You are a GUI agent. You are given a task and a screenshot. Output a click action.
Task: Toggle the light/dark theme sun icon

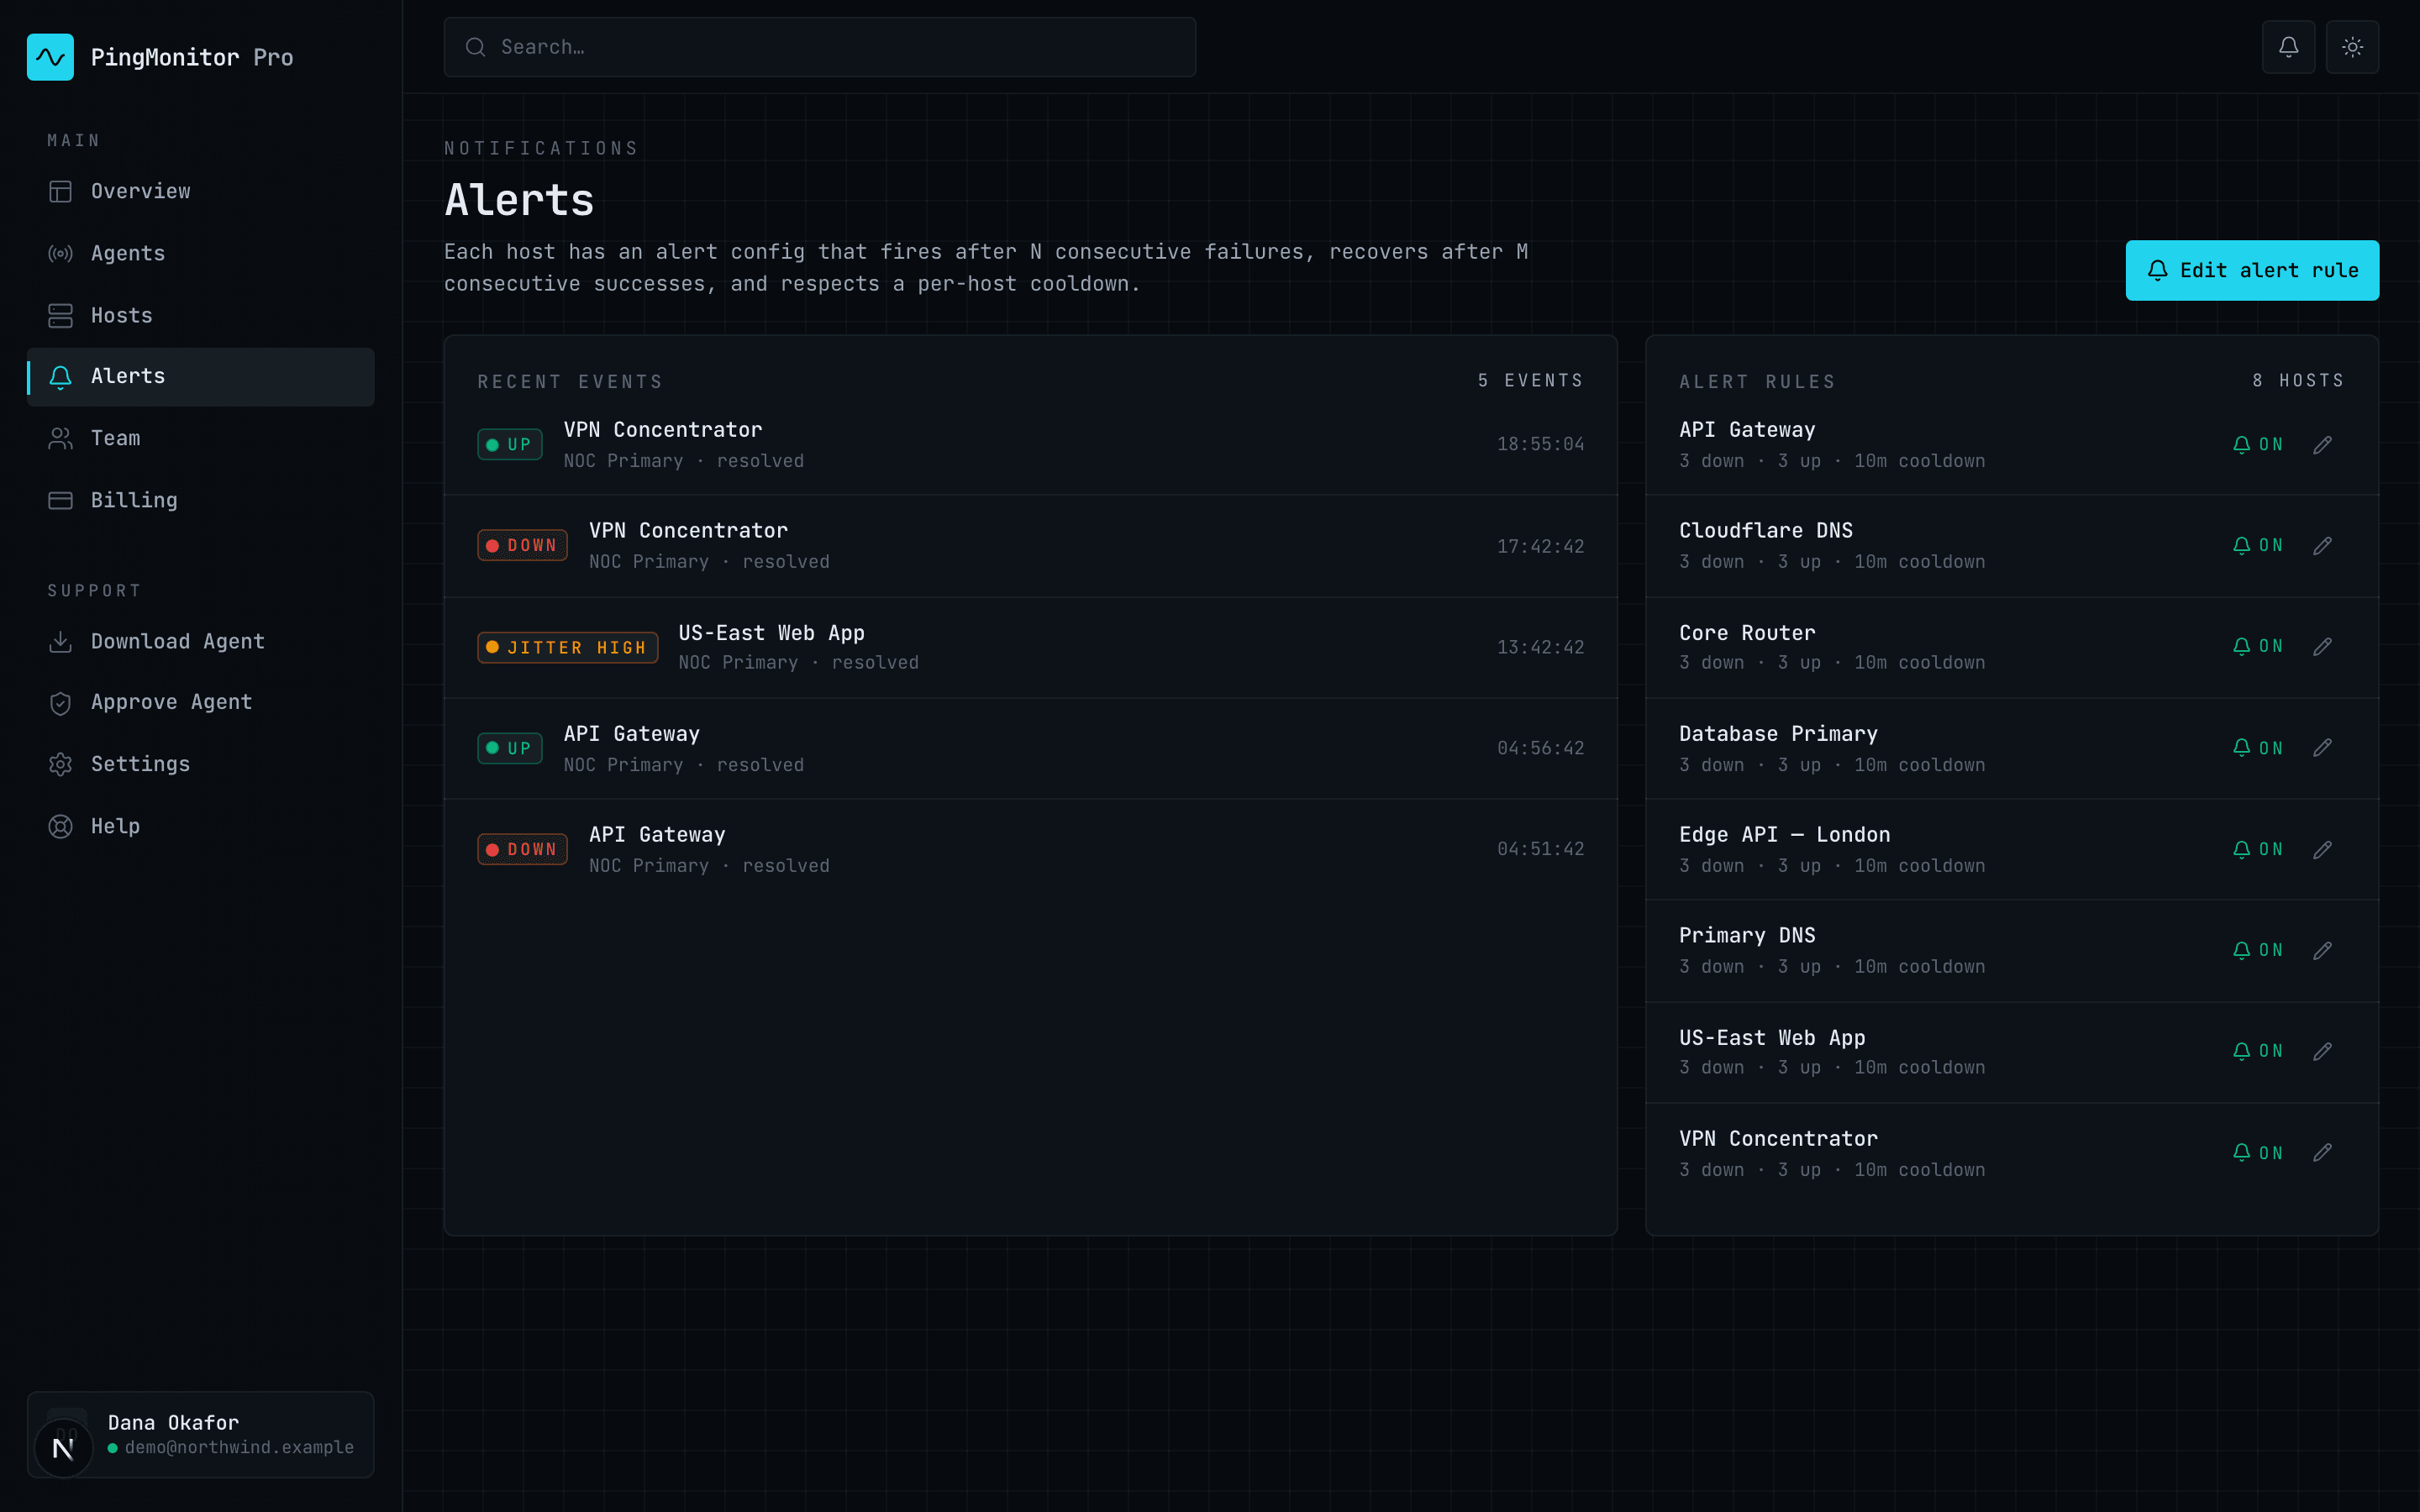click(2352, 47)
